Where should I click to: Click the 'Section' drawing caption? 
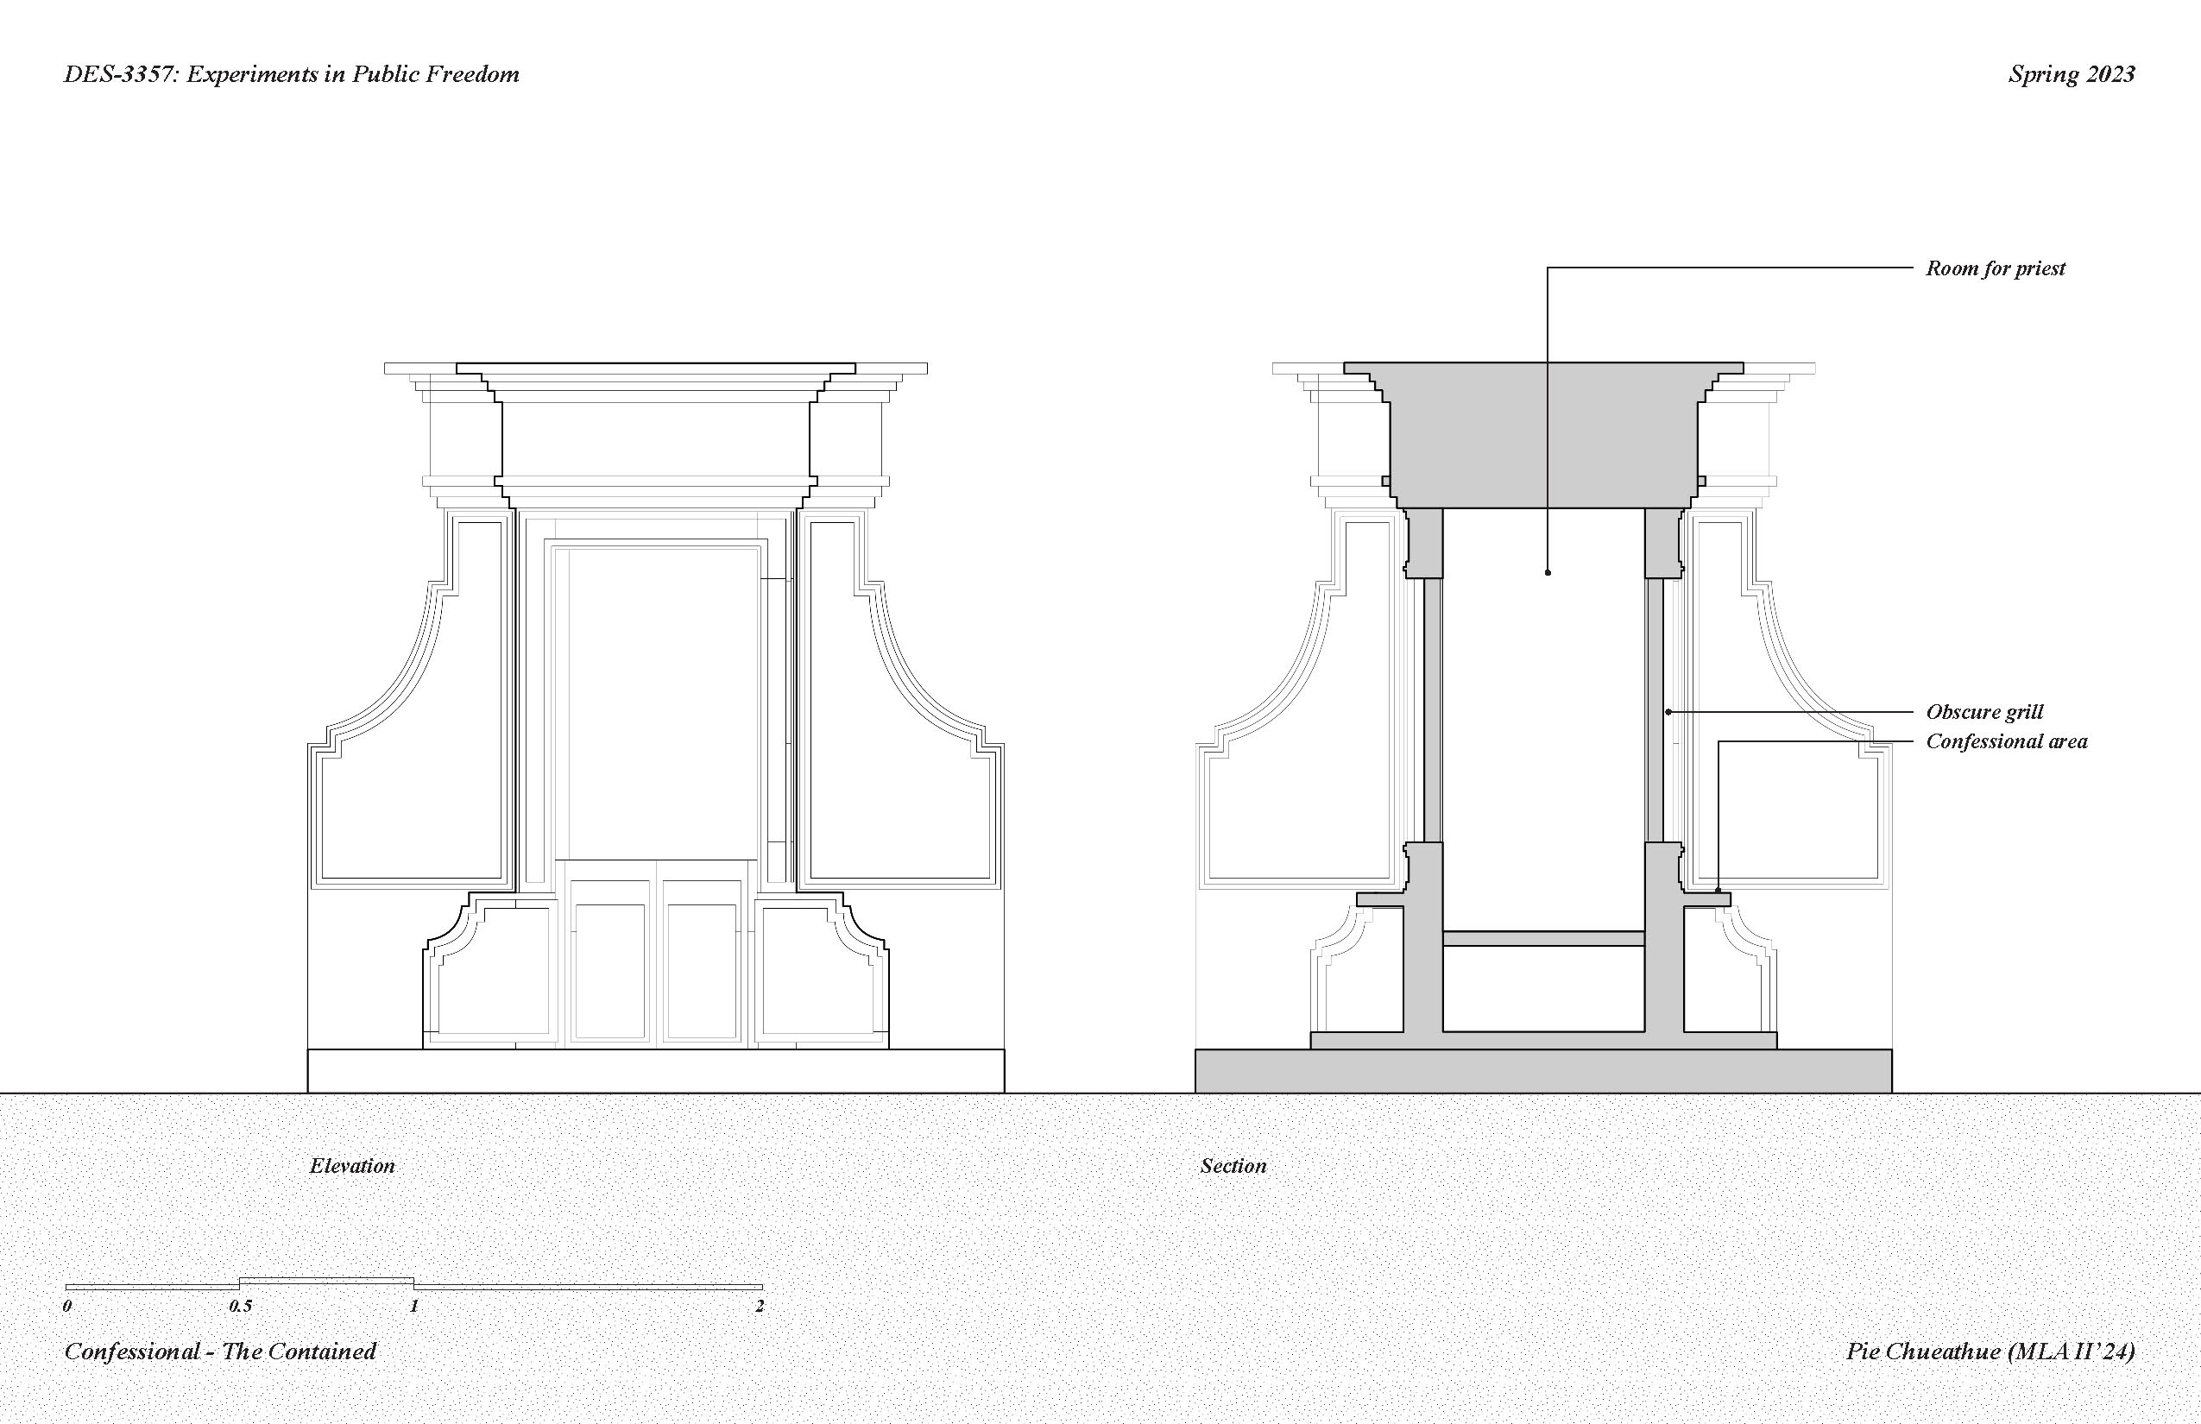(1233, 1166)
